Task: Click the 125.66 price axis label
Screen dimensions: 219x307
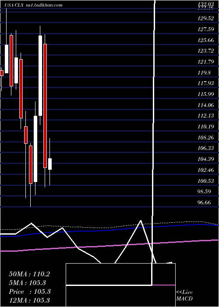Action: 206,40
